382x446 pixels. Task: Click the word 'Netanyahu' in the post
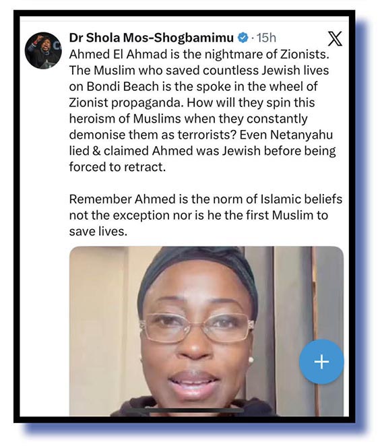(x=302, y=135)
